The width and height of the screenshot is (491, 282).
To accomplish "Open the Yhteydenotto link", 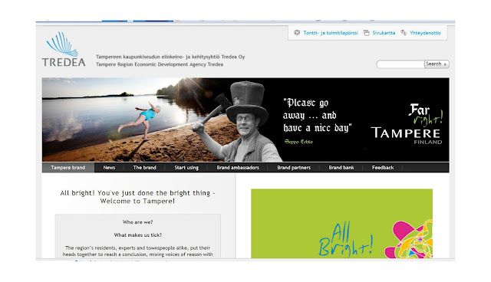I will 425,33.
